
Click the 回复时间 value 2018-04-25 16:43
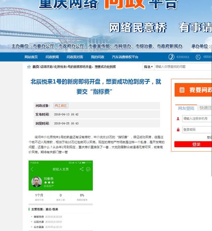[x=66, y=123]
